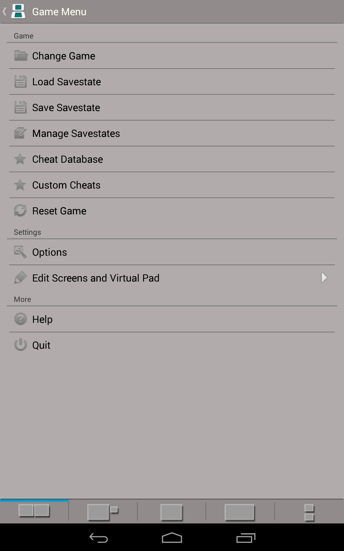Click the back chevron beside Game Menu
Screen dimensions: 344x551
pos(4,11)
